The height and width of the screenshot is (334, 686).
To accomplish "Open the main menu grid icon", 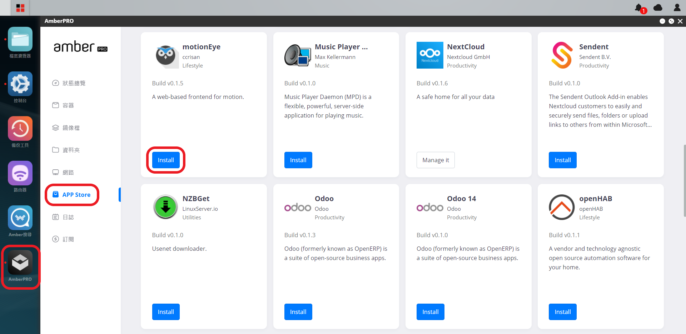I will [x=20, y=8].
